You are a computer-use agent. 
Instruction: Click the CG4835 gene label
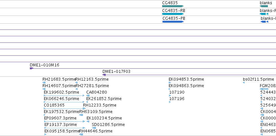click(x=170, y=3)
